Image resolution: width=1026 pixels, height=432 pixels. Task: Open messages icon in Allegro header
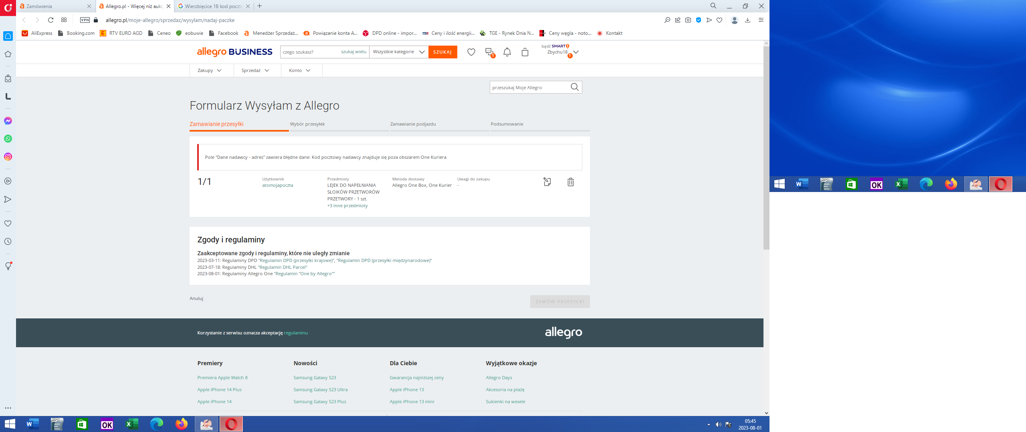tap(489, 52)
